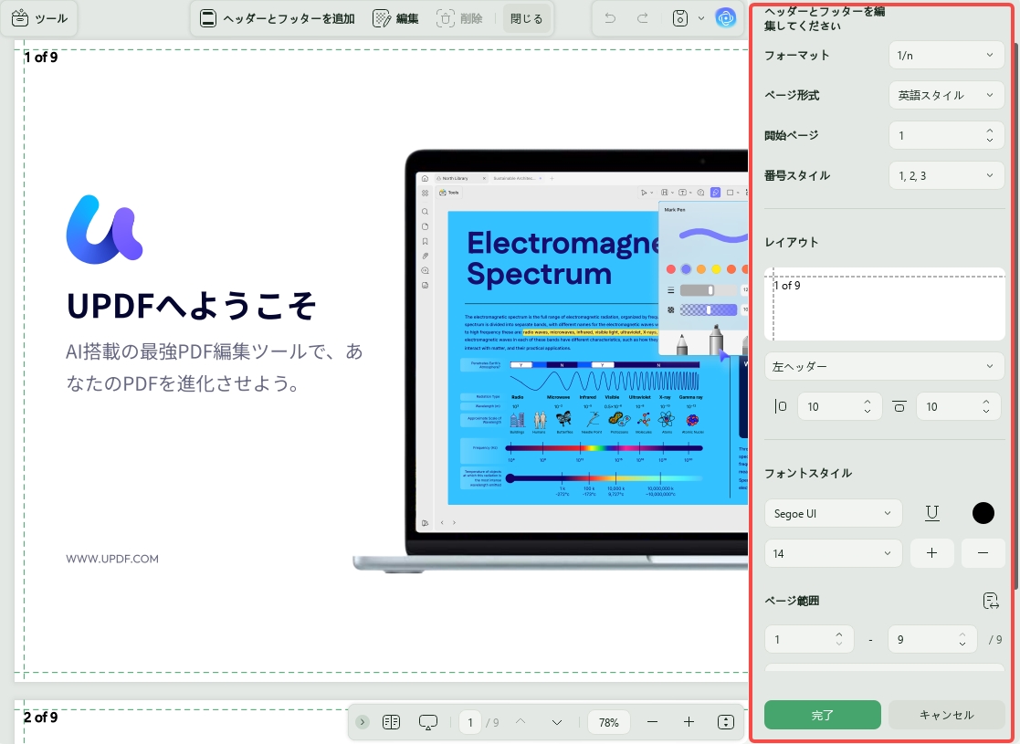
Task: Click the save icon in the top toolbar
Action: (679, 18)
